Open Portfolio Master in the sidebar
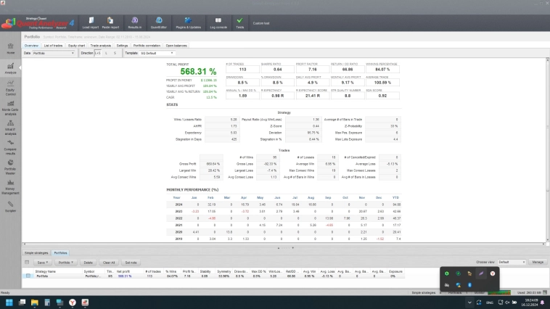 click(x=11, y=169)
